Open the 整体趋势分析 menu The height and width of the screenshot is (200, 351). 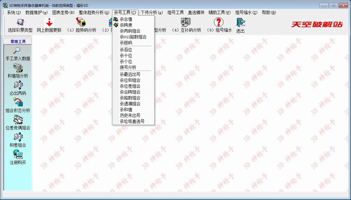pos(94,12)
